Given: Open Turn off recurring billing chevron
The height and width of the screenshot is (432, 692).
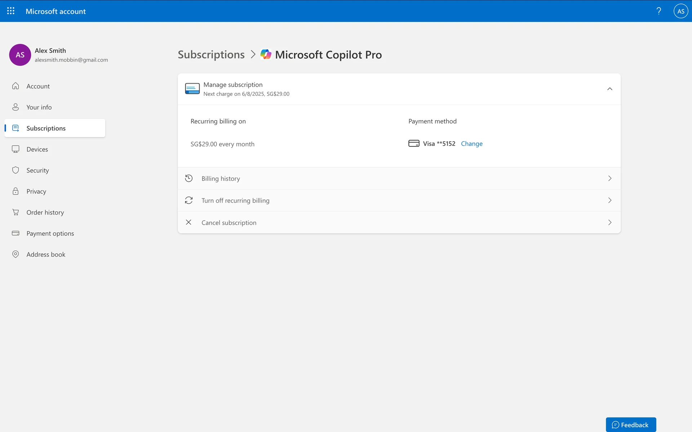Looking at the screenshot, I should (609, 201).
